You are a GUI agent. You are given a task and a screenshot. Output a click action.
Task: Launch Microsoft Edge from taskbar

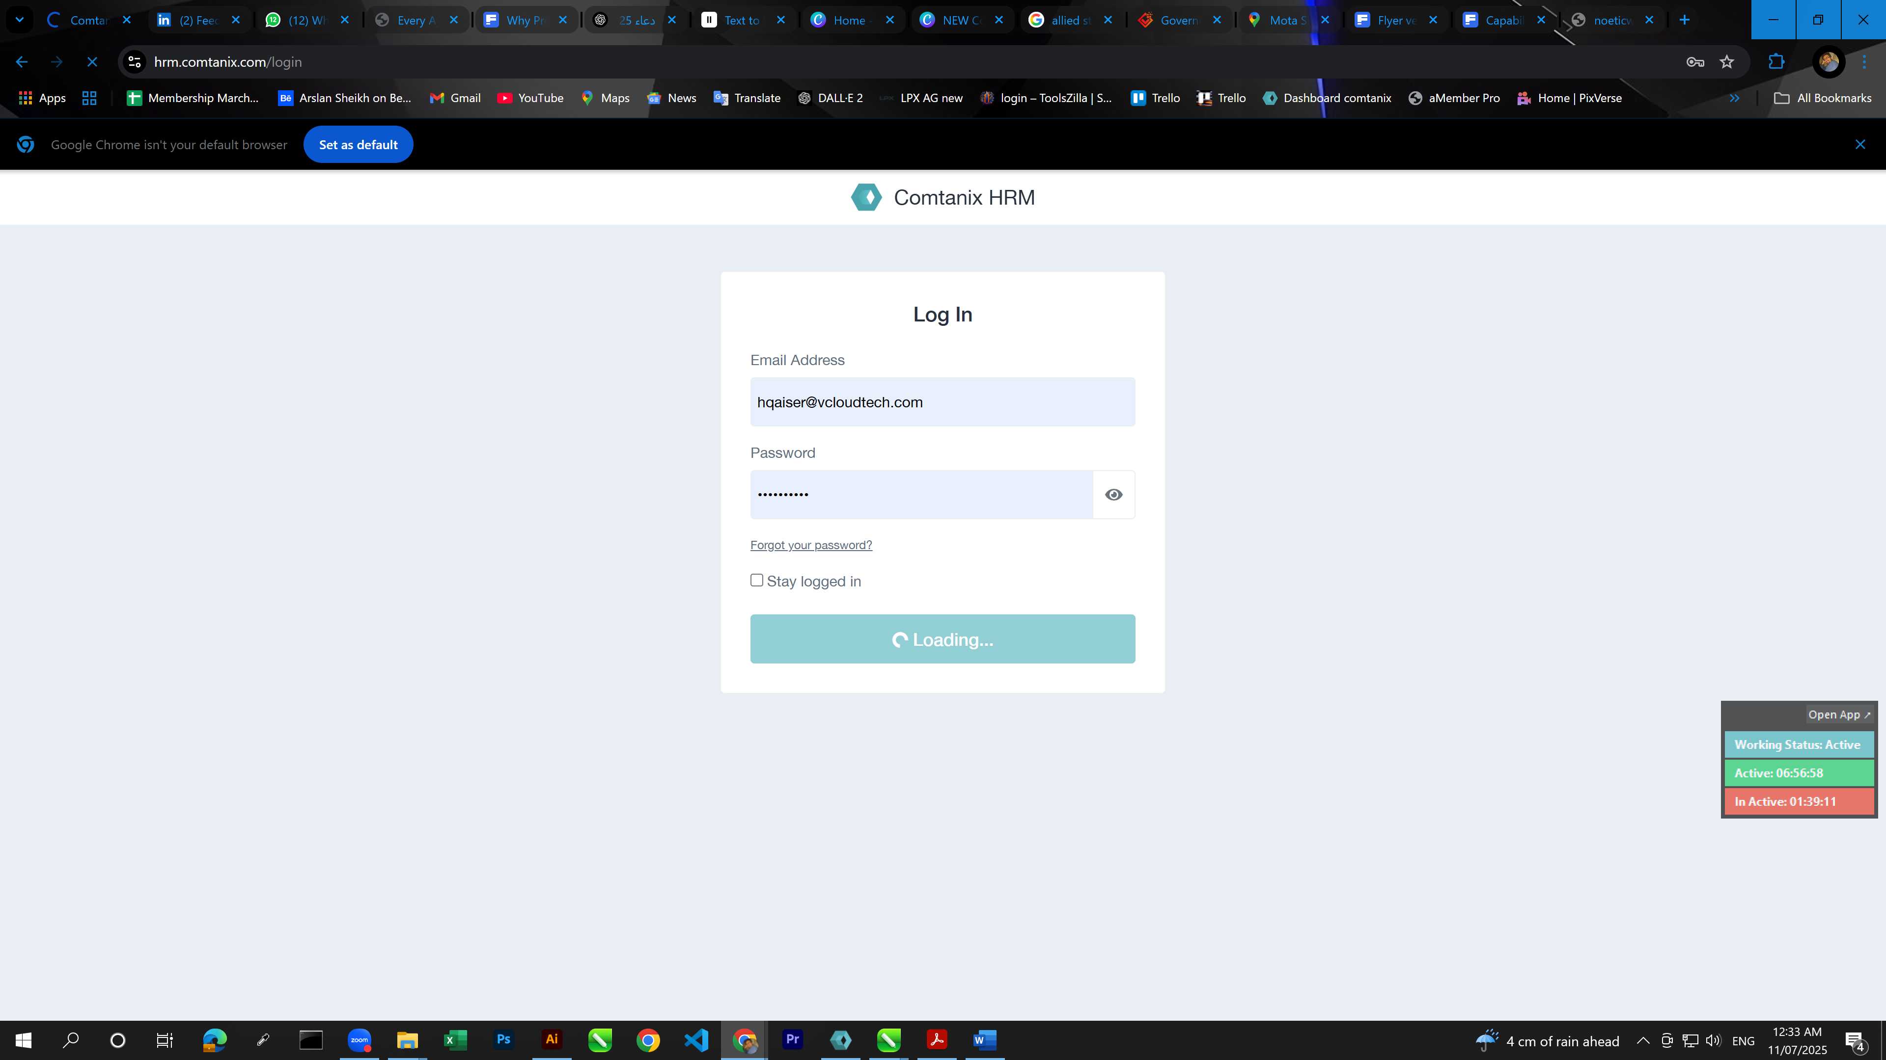click(215, 1040)
